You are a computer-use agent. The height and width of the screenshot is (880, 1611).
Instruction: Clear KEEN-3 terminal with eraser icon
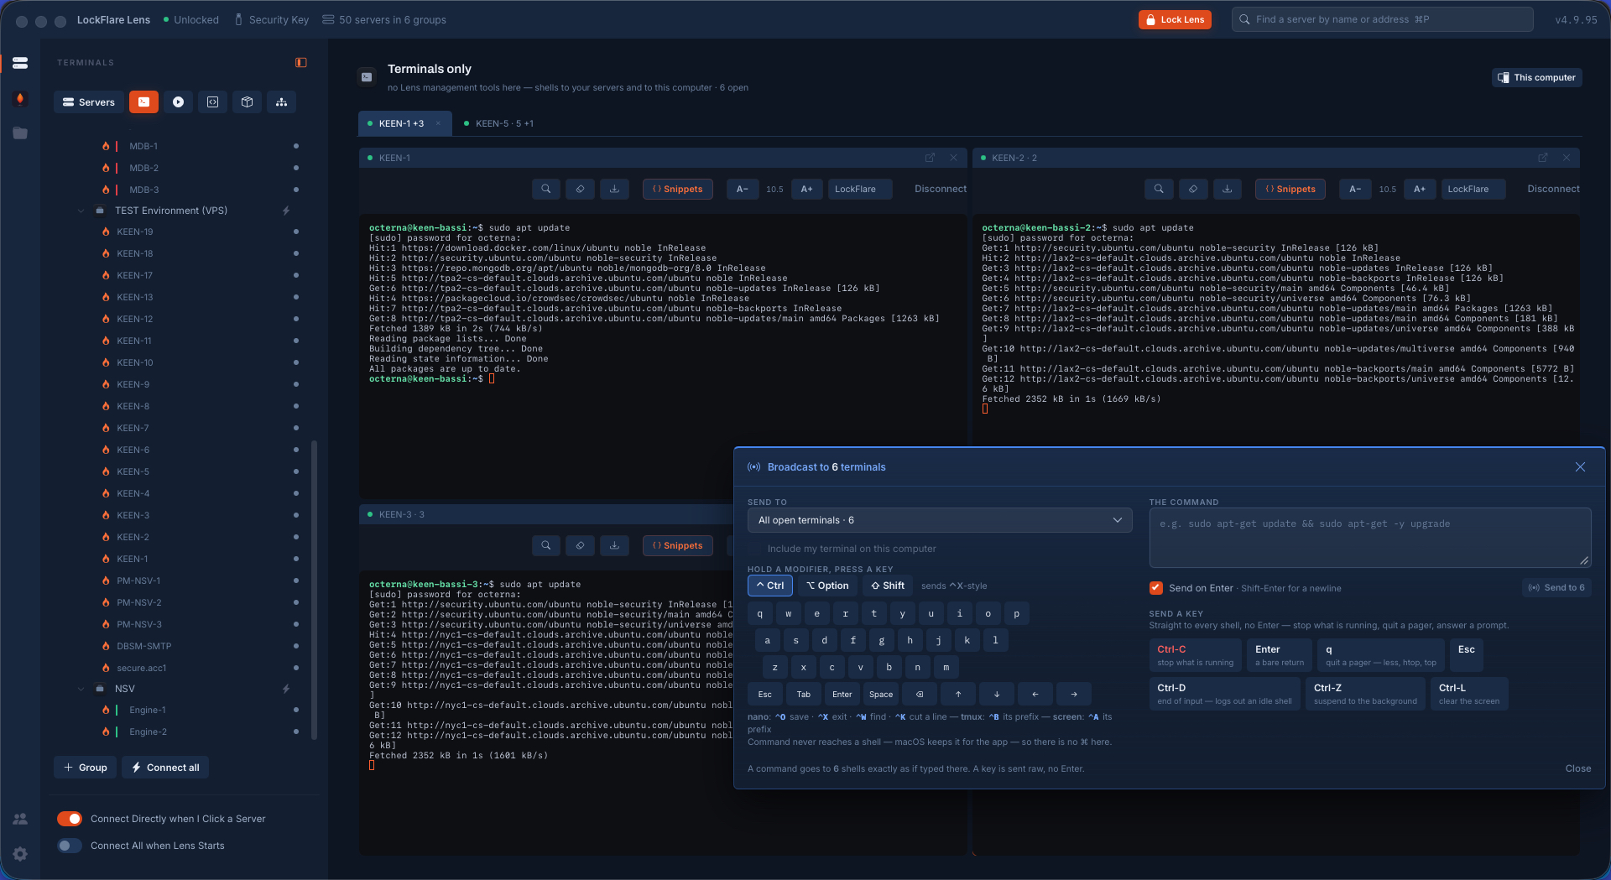(x=580, y=546)
